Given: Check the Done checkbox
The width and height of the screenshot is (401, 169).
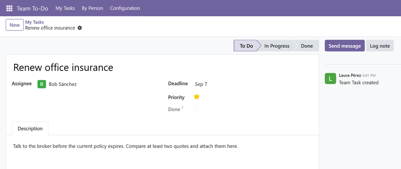Looking at the screenshot, I should (196, 109).
